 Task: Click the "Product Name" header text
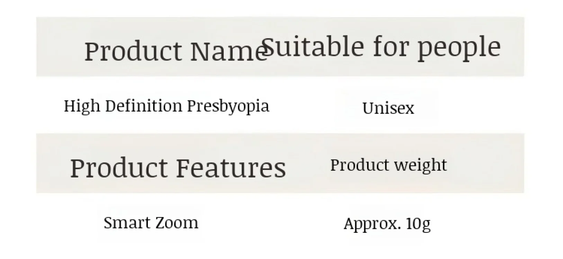(175, 51)
